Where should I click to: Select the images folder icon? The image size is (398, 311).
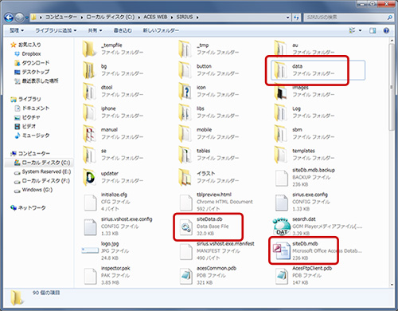click(280, 91)
